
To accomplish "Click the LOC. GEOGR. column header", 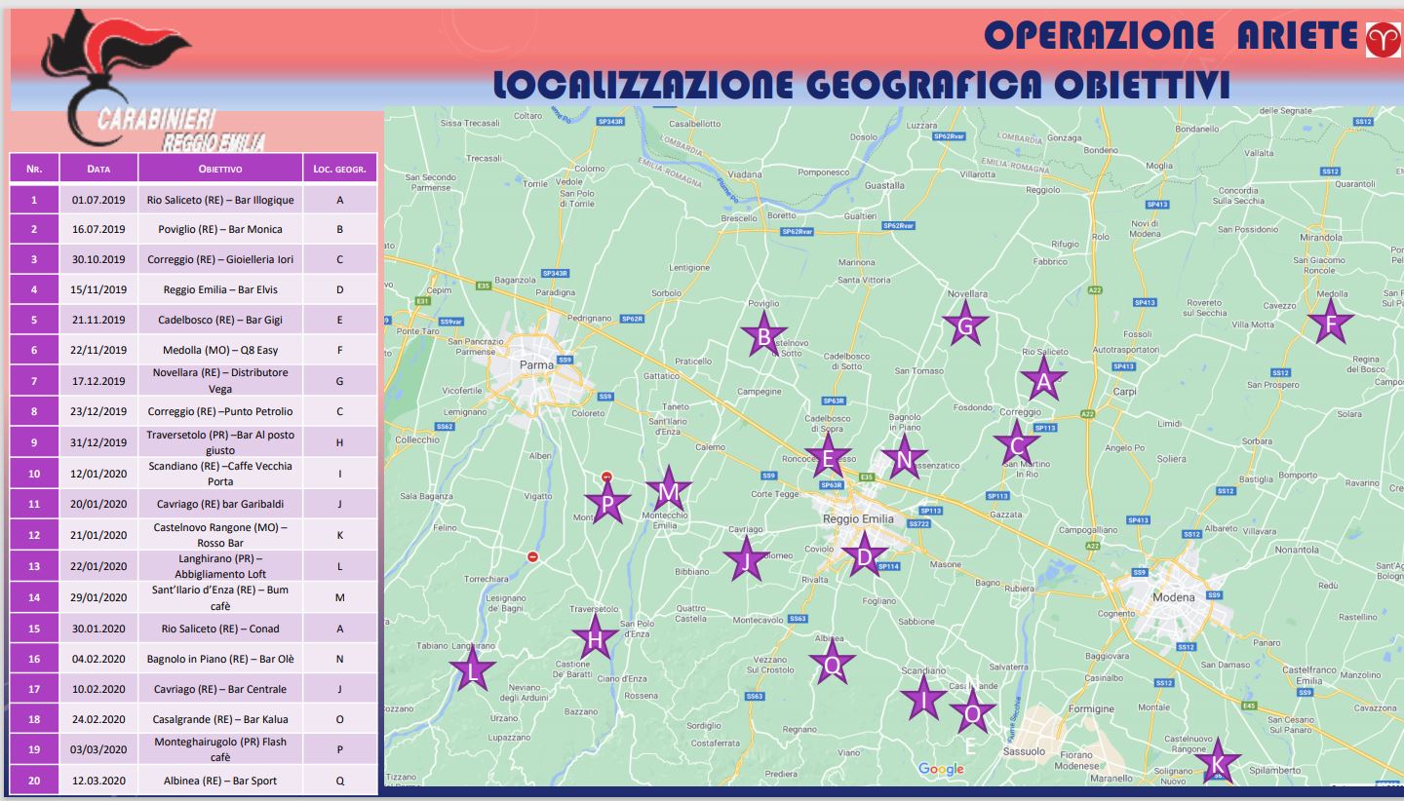I will pos(339,169).
